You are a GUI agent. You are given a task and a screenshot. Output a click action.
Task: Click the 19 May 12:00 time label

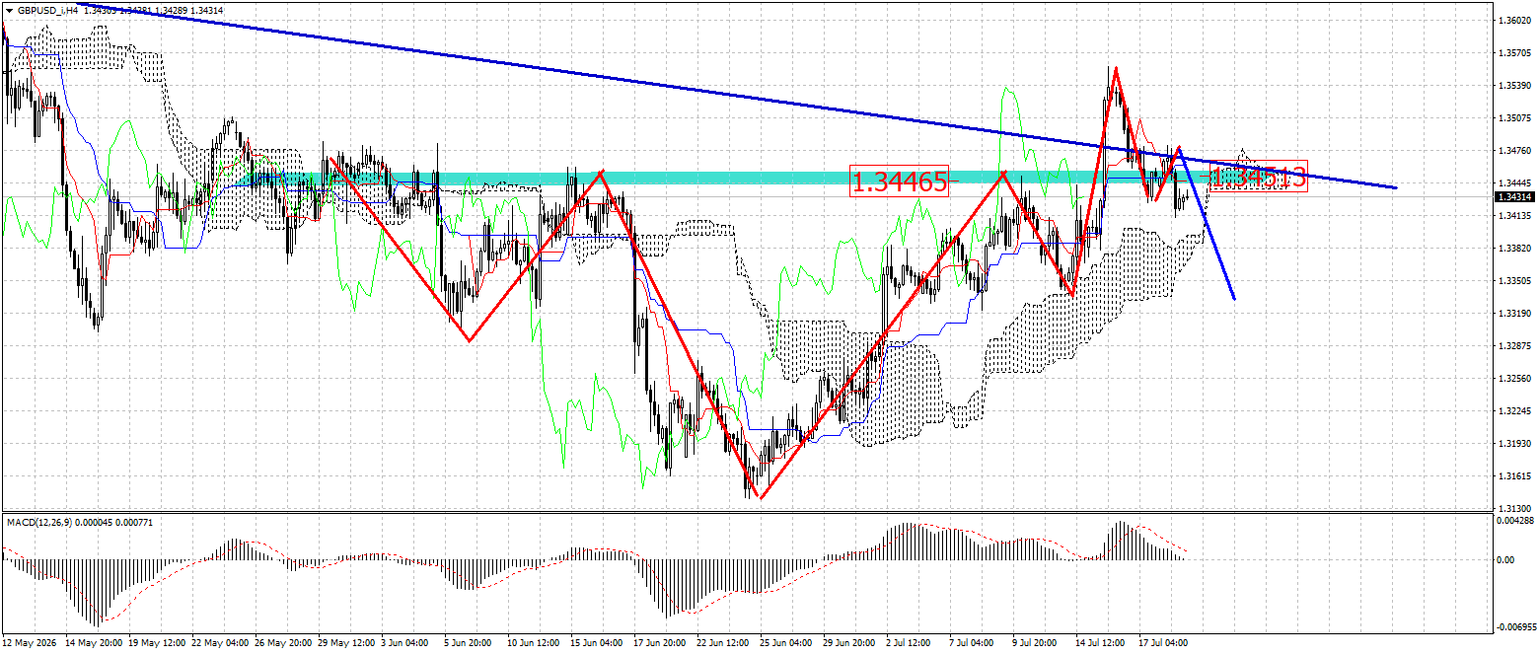158,642
